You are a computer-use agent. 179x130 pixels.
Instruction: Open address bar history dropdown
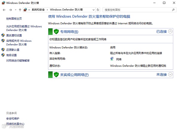coord(93,10)
